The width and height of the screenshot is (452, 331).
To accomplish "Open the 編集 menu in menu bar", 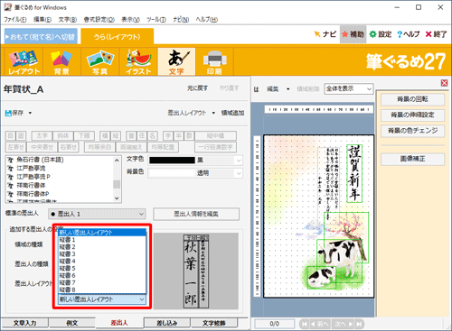I will [42, 20].
